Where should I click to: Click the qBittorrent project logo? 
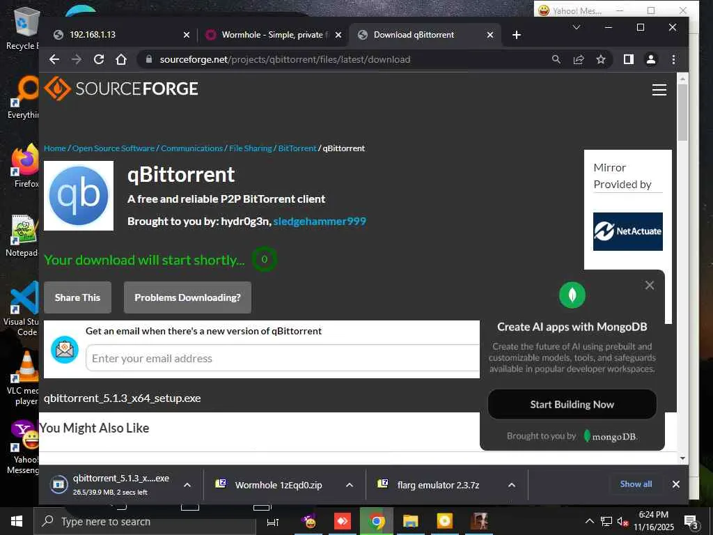pyautogui.click(x=79, y=196)
